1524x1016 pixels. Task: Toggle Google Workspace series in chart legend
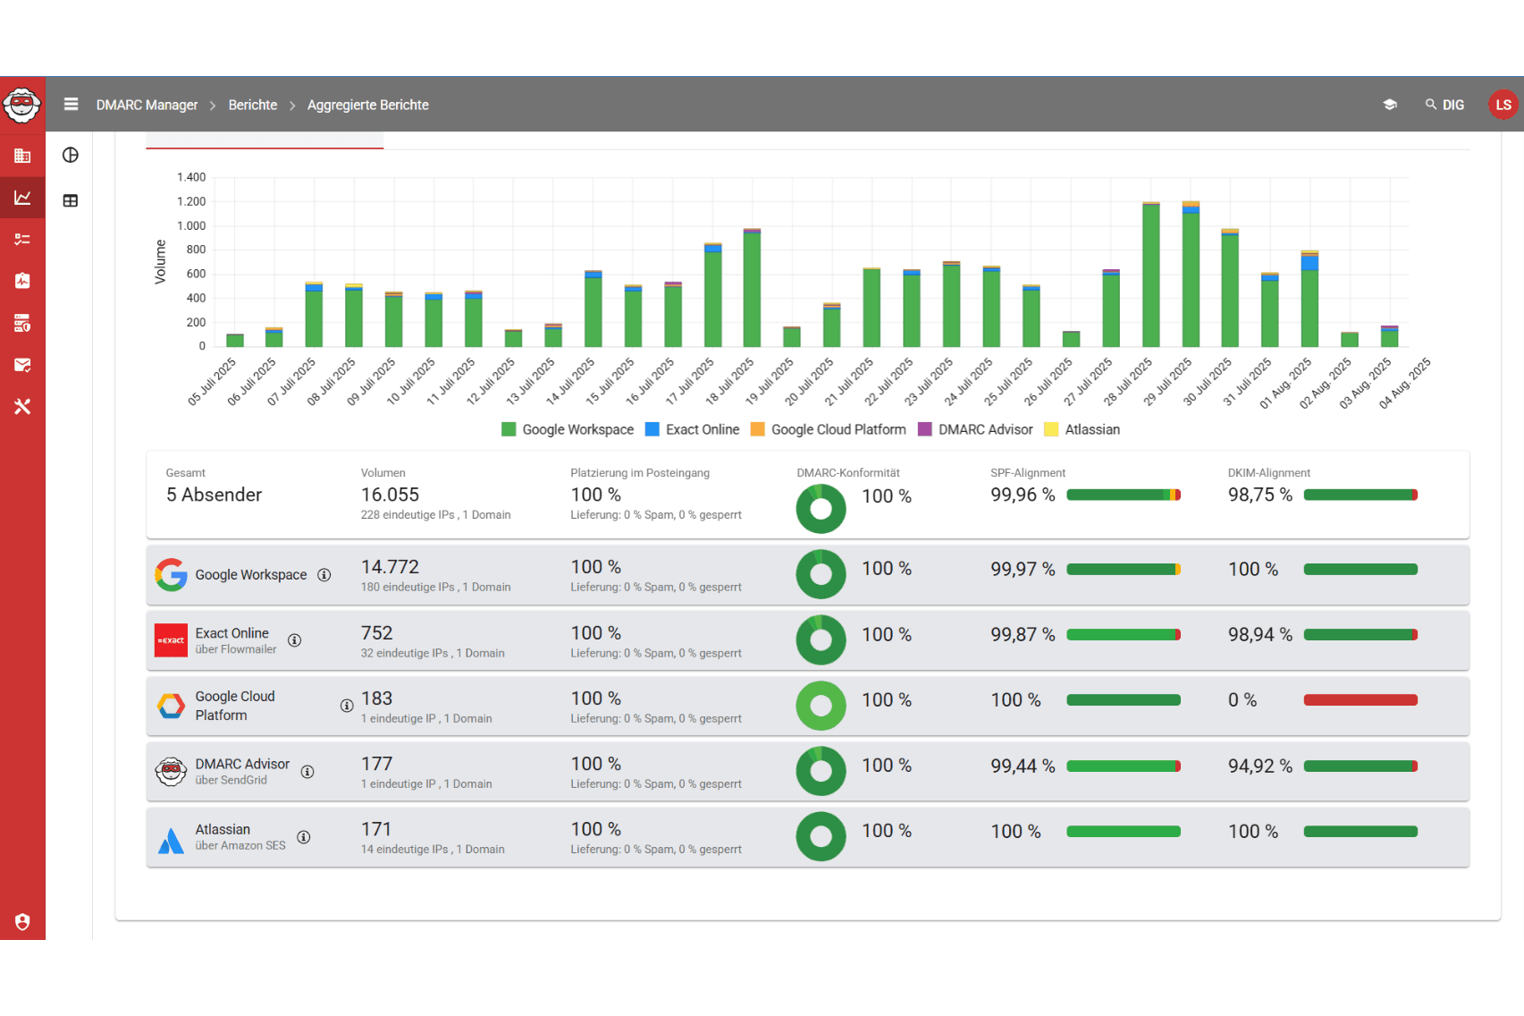(568, 429)
